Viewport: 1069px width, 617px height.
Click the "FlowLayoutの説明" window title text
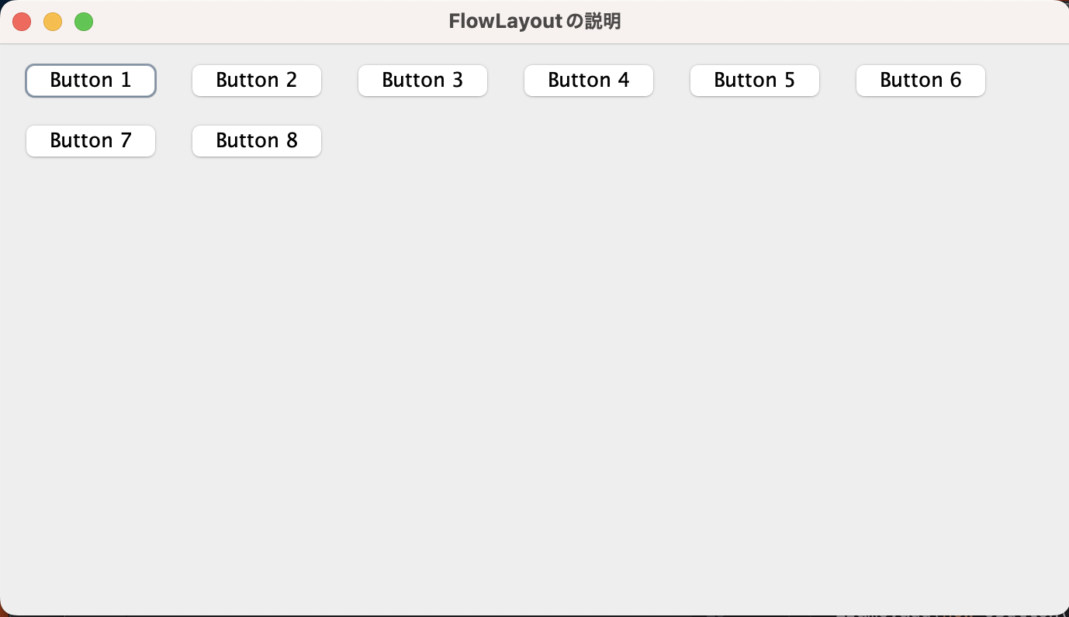point(534,22)
